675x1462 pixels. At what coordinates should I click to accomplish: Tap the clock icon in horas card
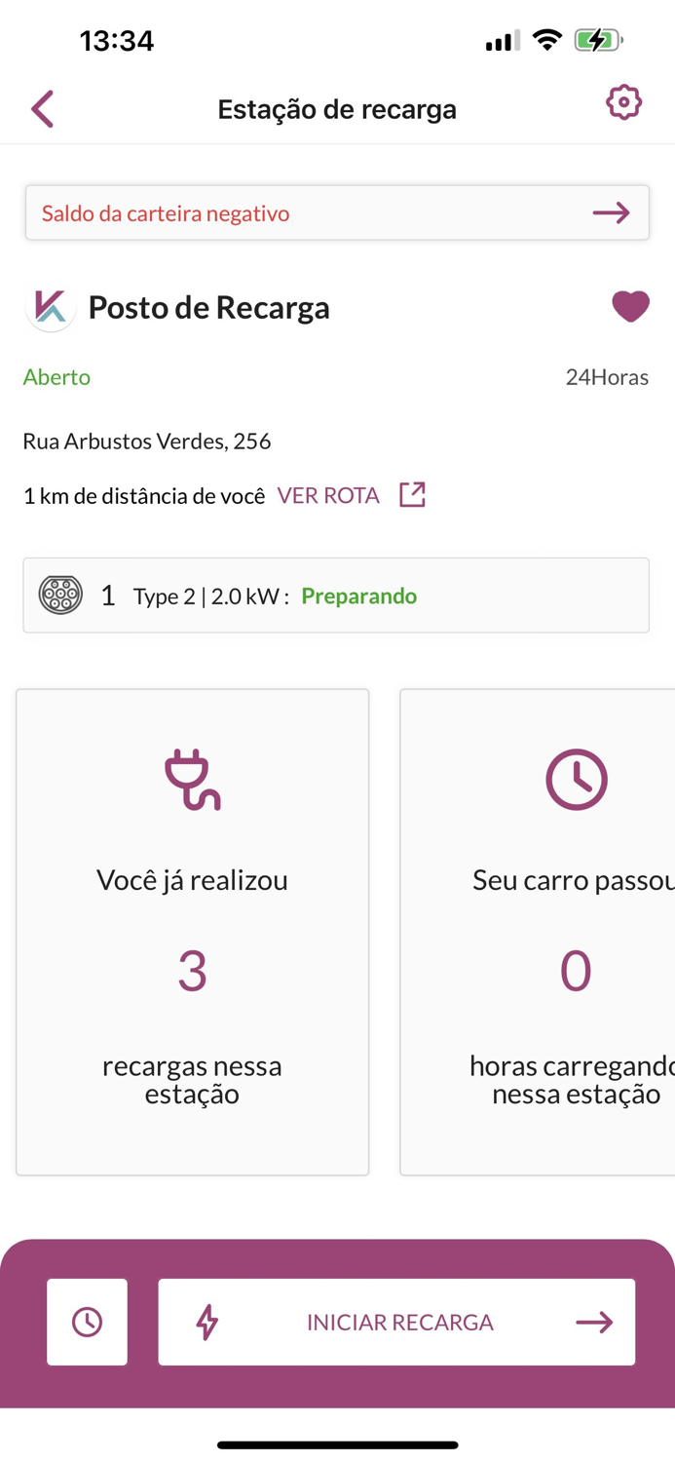pos(577,780)
